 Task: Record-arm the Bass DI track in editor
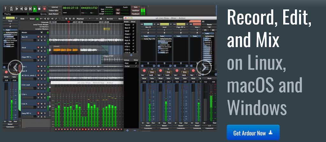38,37
